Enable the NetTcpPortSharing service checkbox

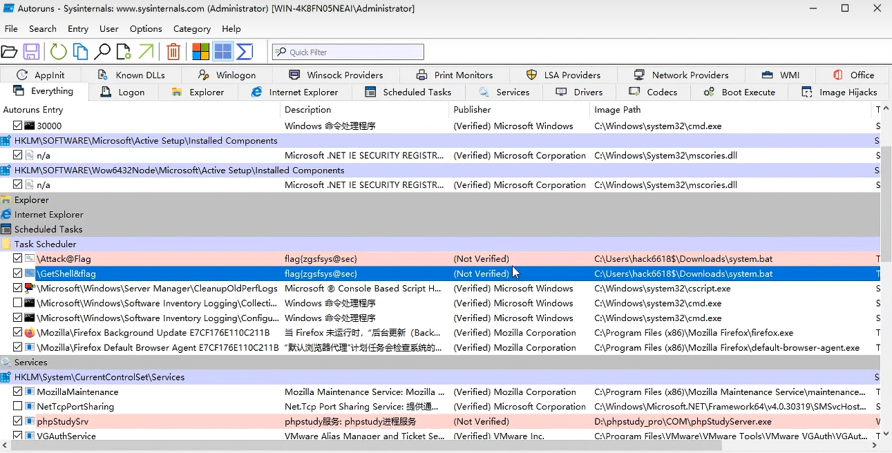18,407
